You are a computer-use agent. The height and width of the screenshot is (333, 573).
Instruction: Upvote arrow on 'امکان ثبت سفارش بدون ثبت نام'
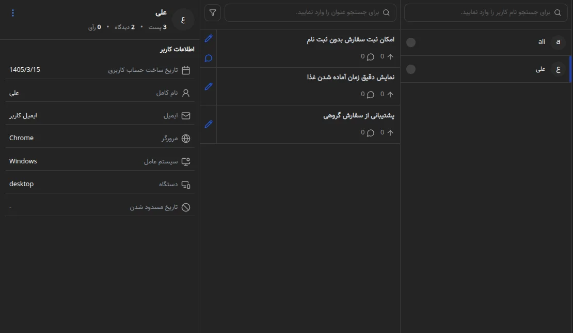coord(390,57)
